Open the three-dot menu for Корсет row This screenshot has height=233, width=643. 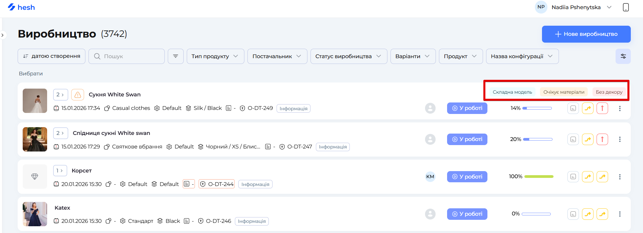[x=620, y=177]
